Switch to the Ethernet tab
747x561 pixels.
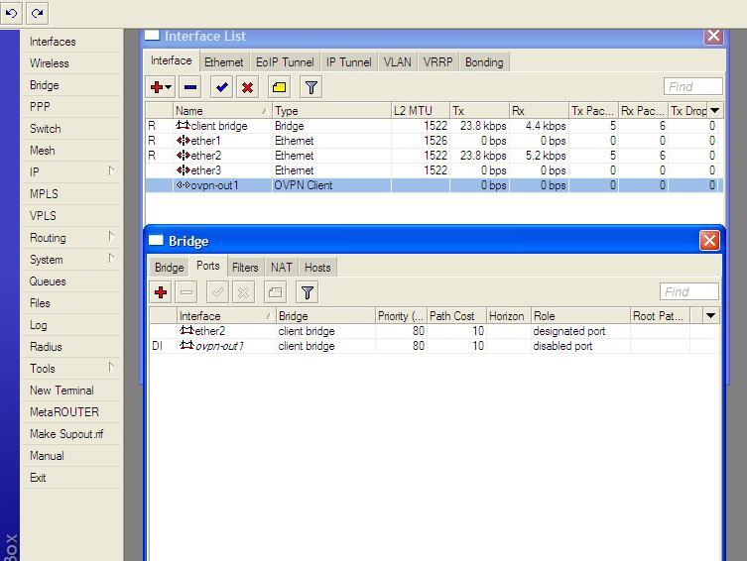223,62
